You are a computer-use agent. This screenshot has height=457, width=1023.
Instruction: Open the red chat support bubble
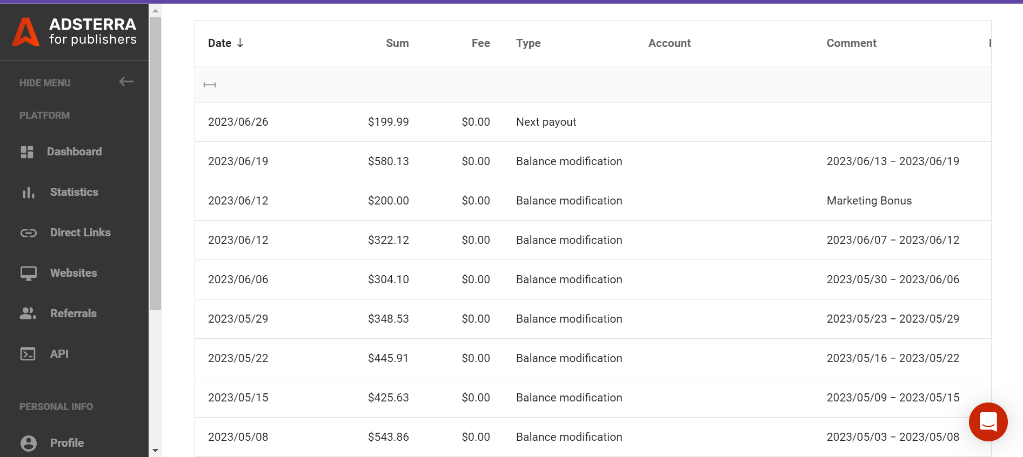coord(988,421)
